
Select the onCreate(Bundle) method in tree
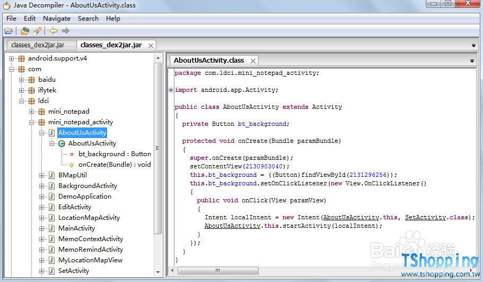coord(114,165)
